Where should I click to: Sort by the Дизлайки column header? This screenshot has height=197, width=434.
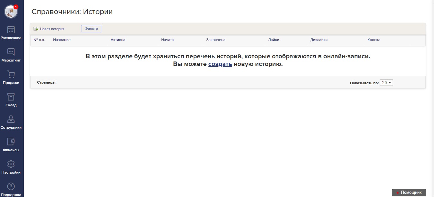(319, 40)
